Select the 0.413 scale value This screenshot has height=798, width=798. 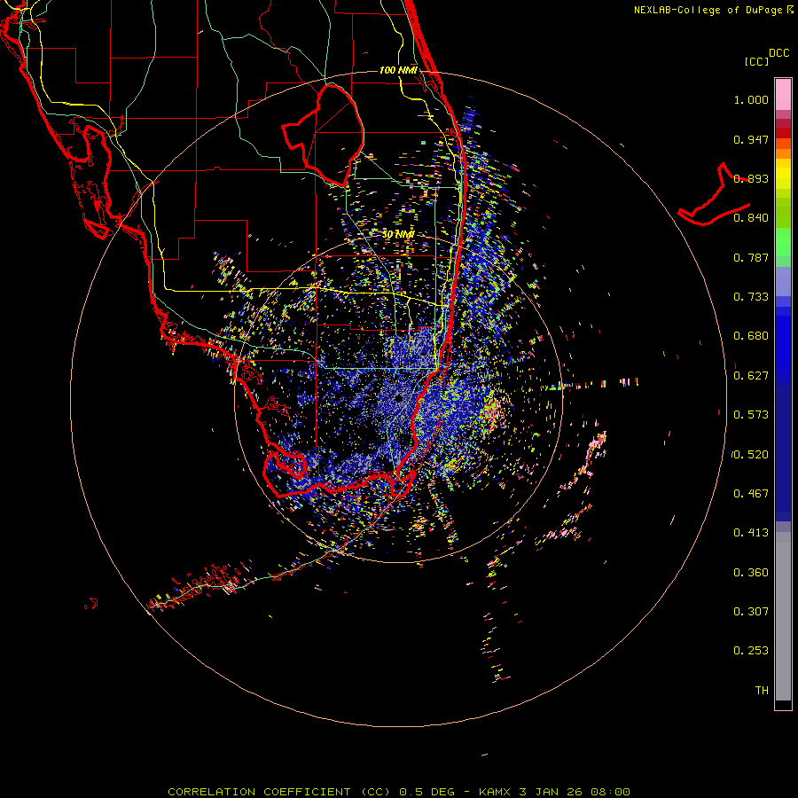point(751,533)
